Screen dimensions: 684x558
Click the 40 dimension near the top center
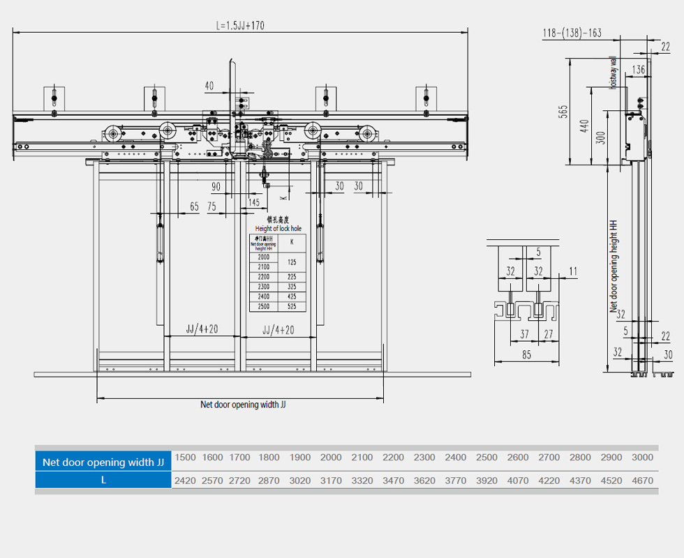point(209,86)
